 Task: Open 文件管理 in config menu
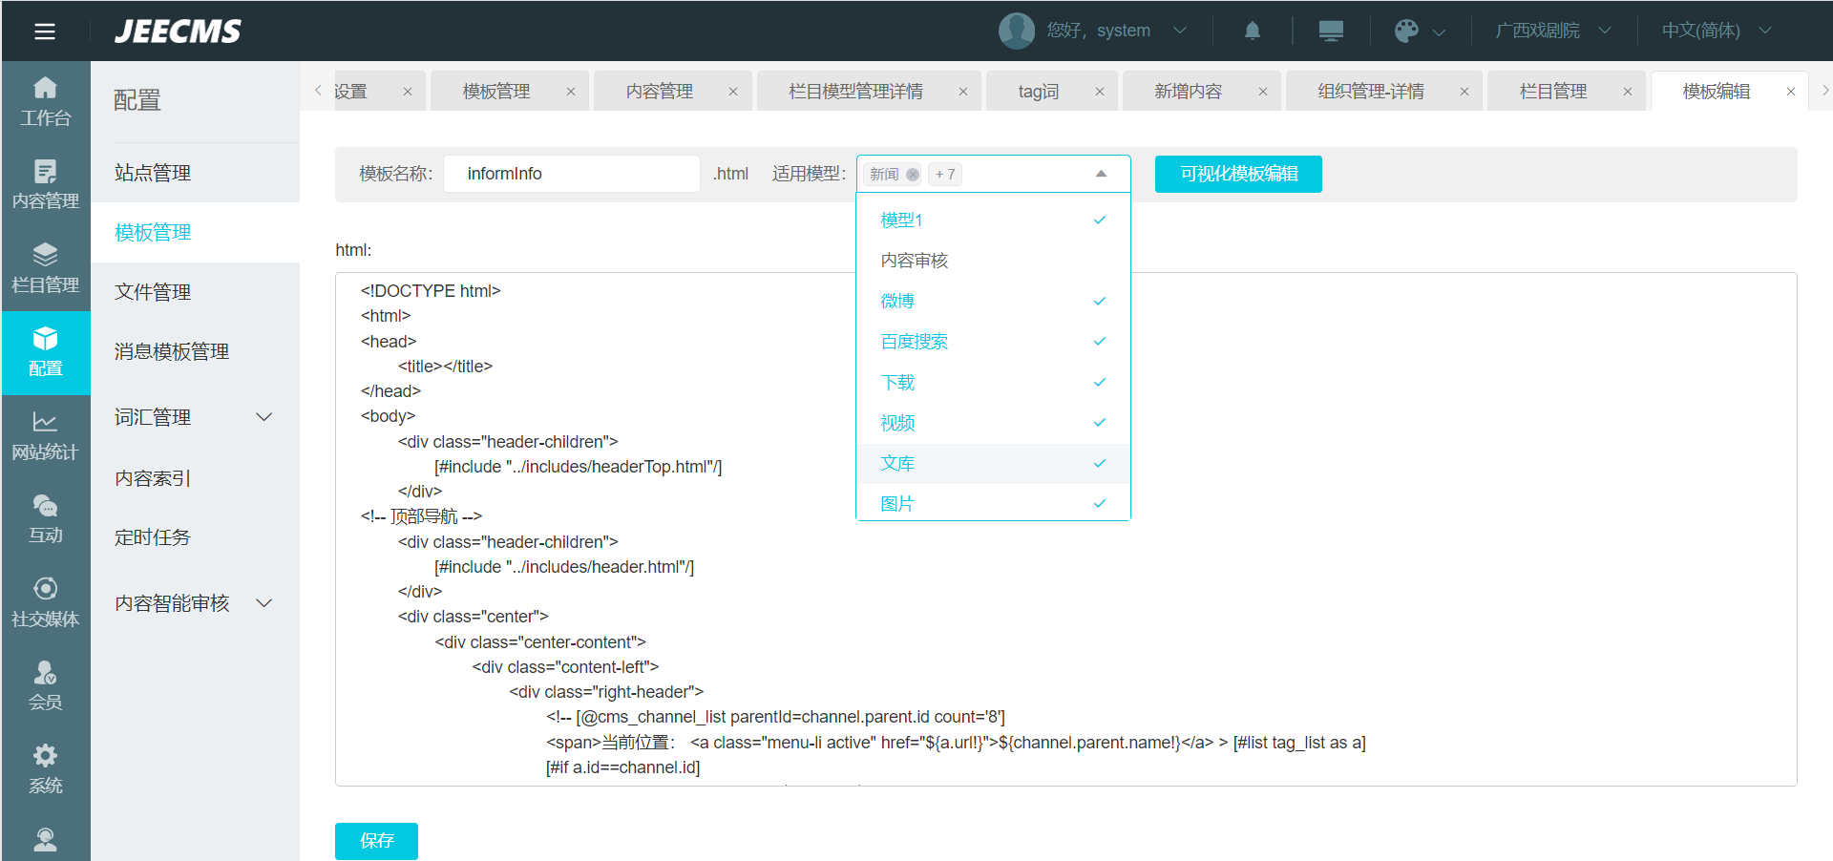(195, 292)
